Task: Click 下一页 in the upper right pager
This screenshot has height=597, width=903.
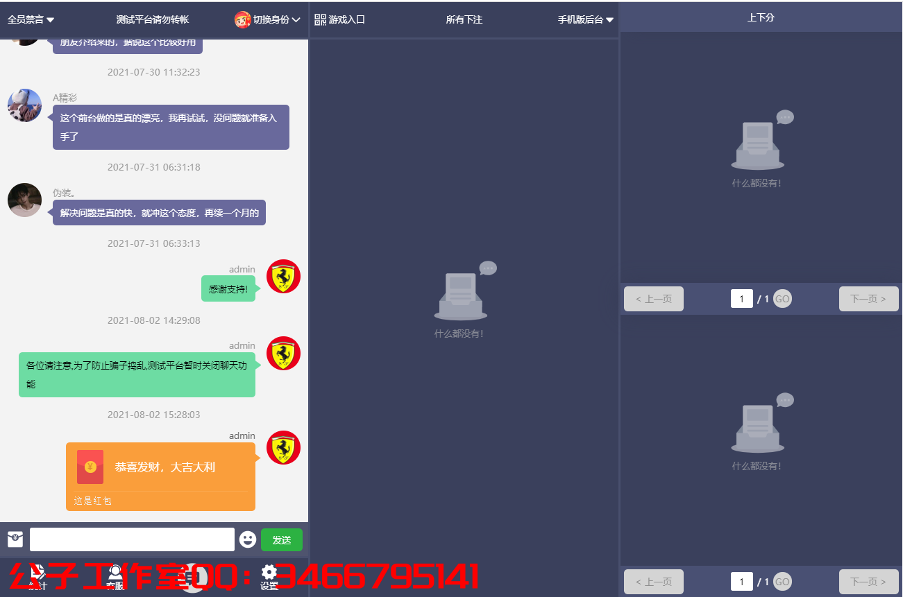Action: click(869, 299)
